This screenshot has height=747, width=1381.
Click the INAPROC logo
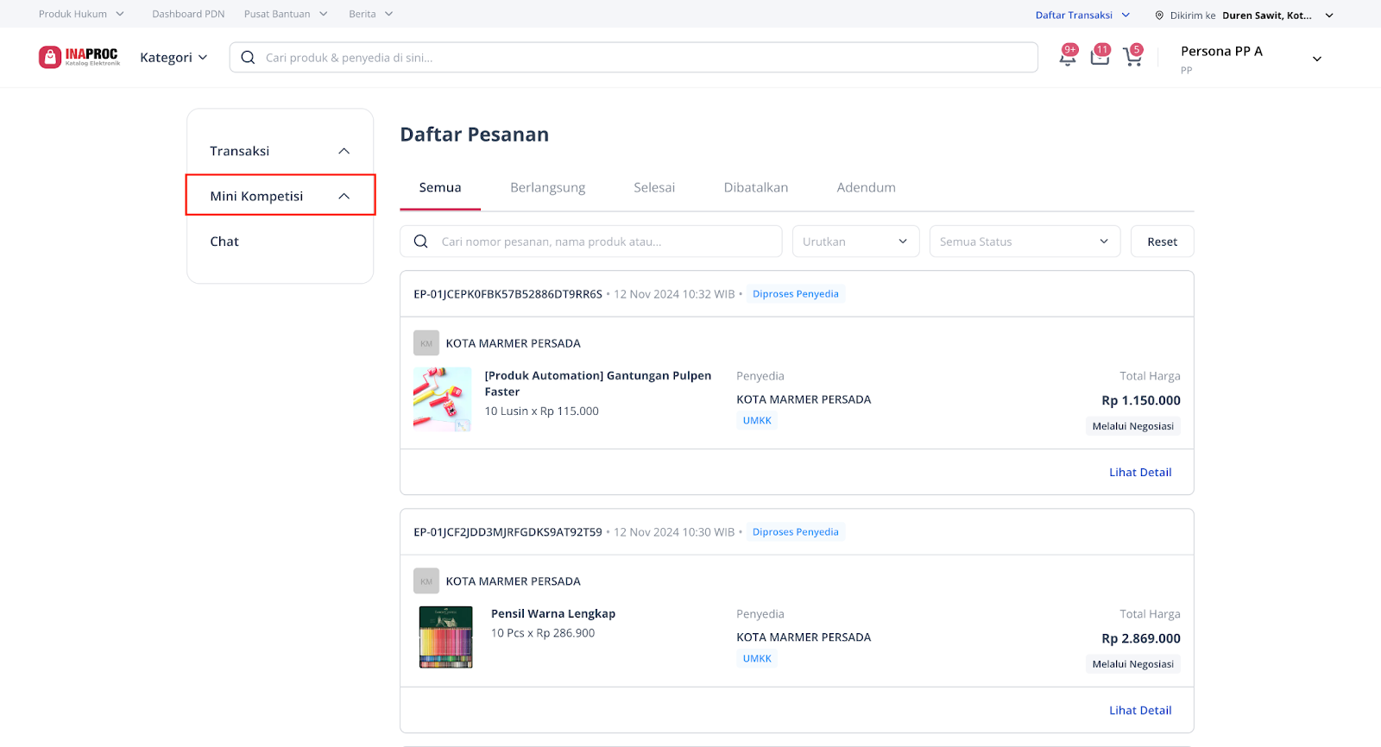tap(79, 57)
